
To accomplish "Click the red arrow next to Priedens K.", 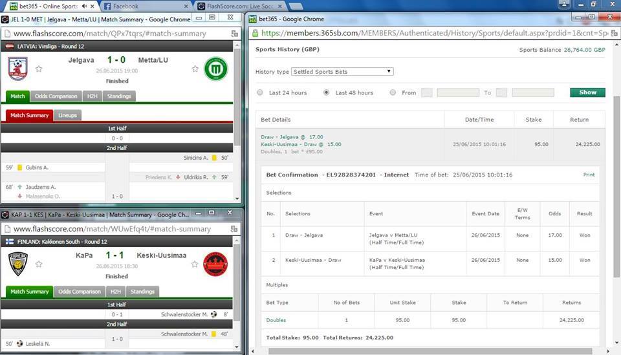I will pyautogui.click(x=179, y=177).
